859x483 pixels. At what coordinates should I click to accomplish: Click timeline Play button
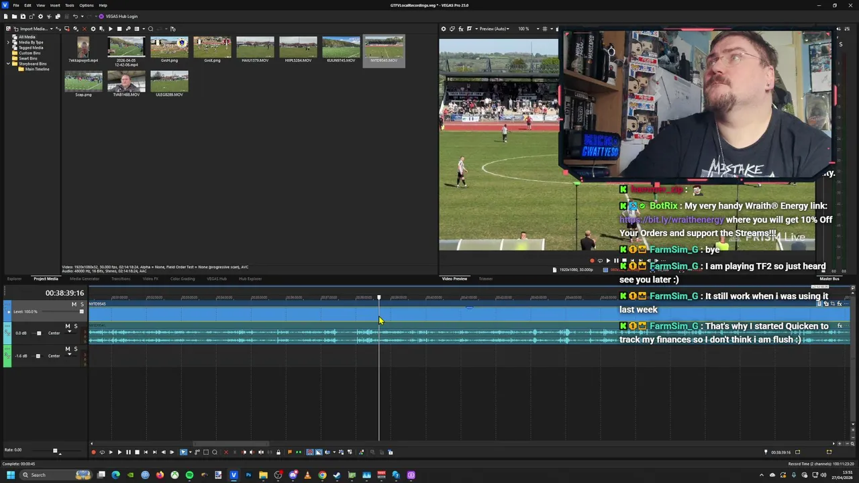tap(119, 452)
